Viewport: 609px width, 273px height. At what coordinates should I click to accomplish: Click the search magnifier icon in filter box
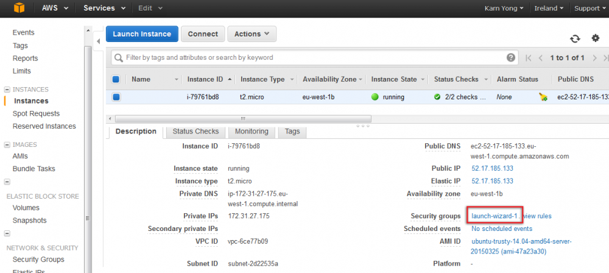[x=119, y=58]
